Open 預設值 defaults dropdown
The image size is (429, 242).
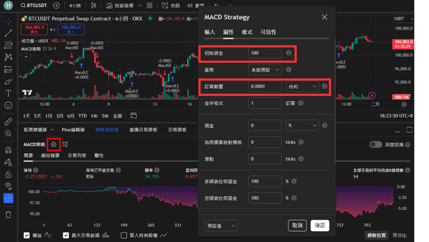pos(221,226)
